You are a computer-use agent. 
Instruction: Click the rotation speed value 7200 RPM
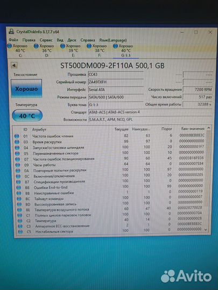click(x=198, y=89)
